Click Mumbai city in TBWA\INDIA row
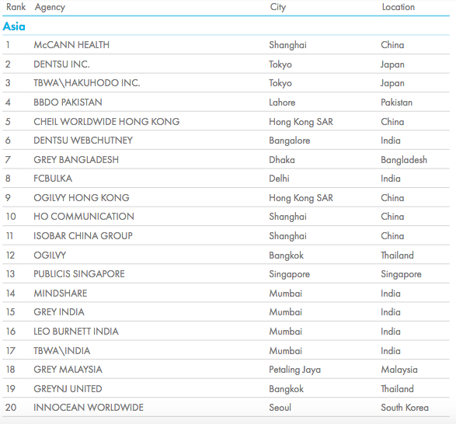 [x=286, y=351]
